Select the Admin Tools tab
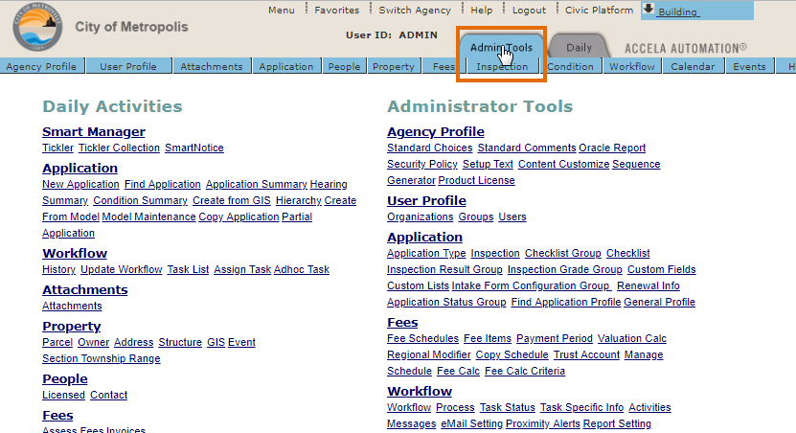The height and width of the screenshot is (433, 796). [x=501, y=47]
